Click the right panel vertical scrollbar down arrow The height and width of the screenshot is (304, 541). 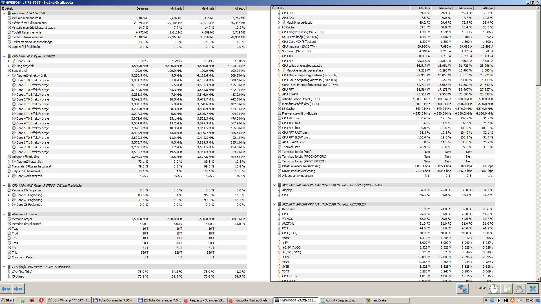pos(538,279)
